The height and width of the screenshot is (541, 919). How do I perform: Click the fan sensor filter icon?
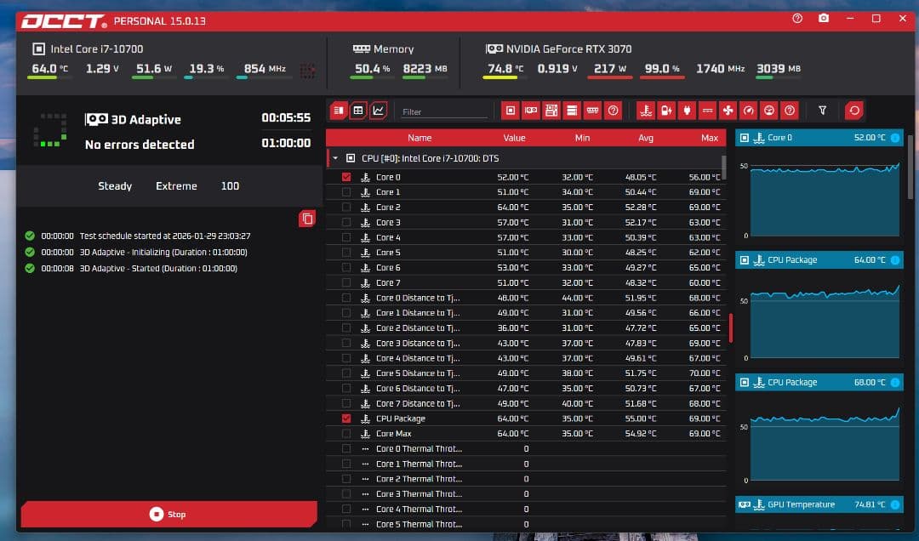pos(728,111)
